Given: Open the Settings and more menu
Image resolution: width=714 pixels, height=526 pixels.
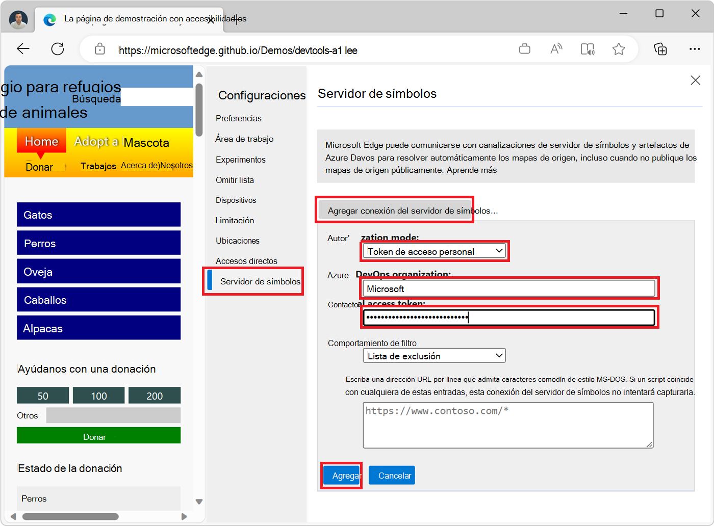Looking at the screenshot, I should [695, 48].
